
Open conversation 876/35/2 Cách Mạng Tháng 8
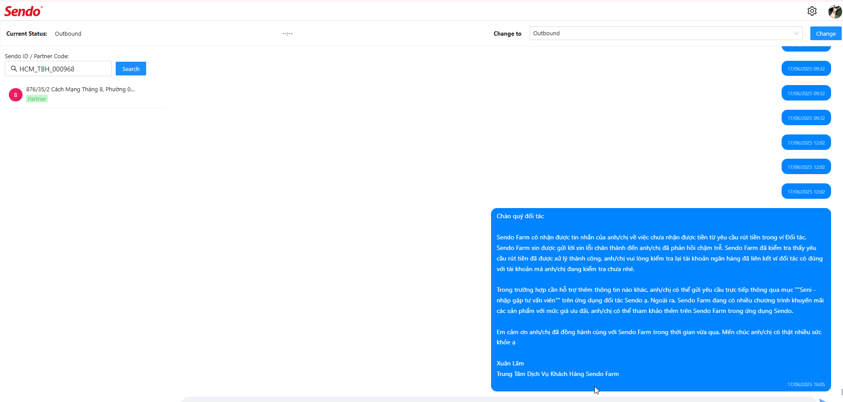click(x=85, y=94)
